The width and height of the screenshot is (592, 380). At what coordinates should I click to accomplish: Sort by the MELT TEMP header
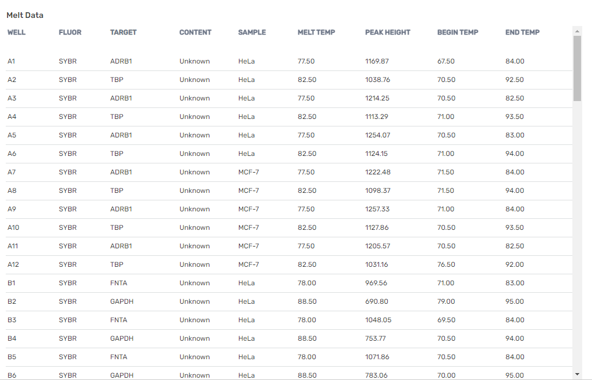tap(316, 32)
